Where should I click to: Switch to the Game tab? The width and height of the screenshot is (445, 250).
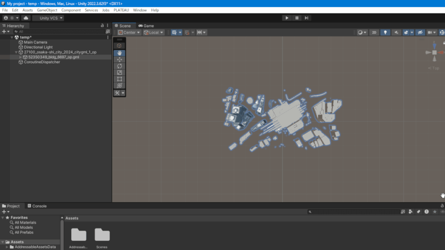146,26
